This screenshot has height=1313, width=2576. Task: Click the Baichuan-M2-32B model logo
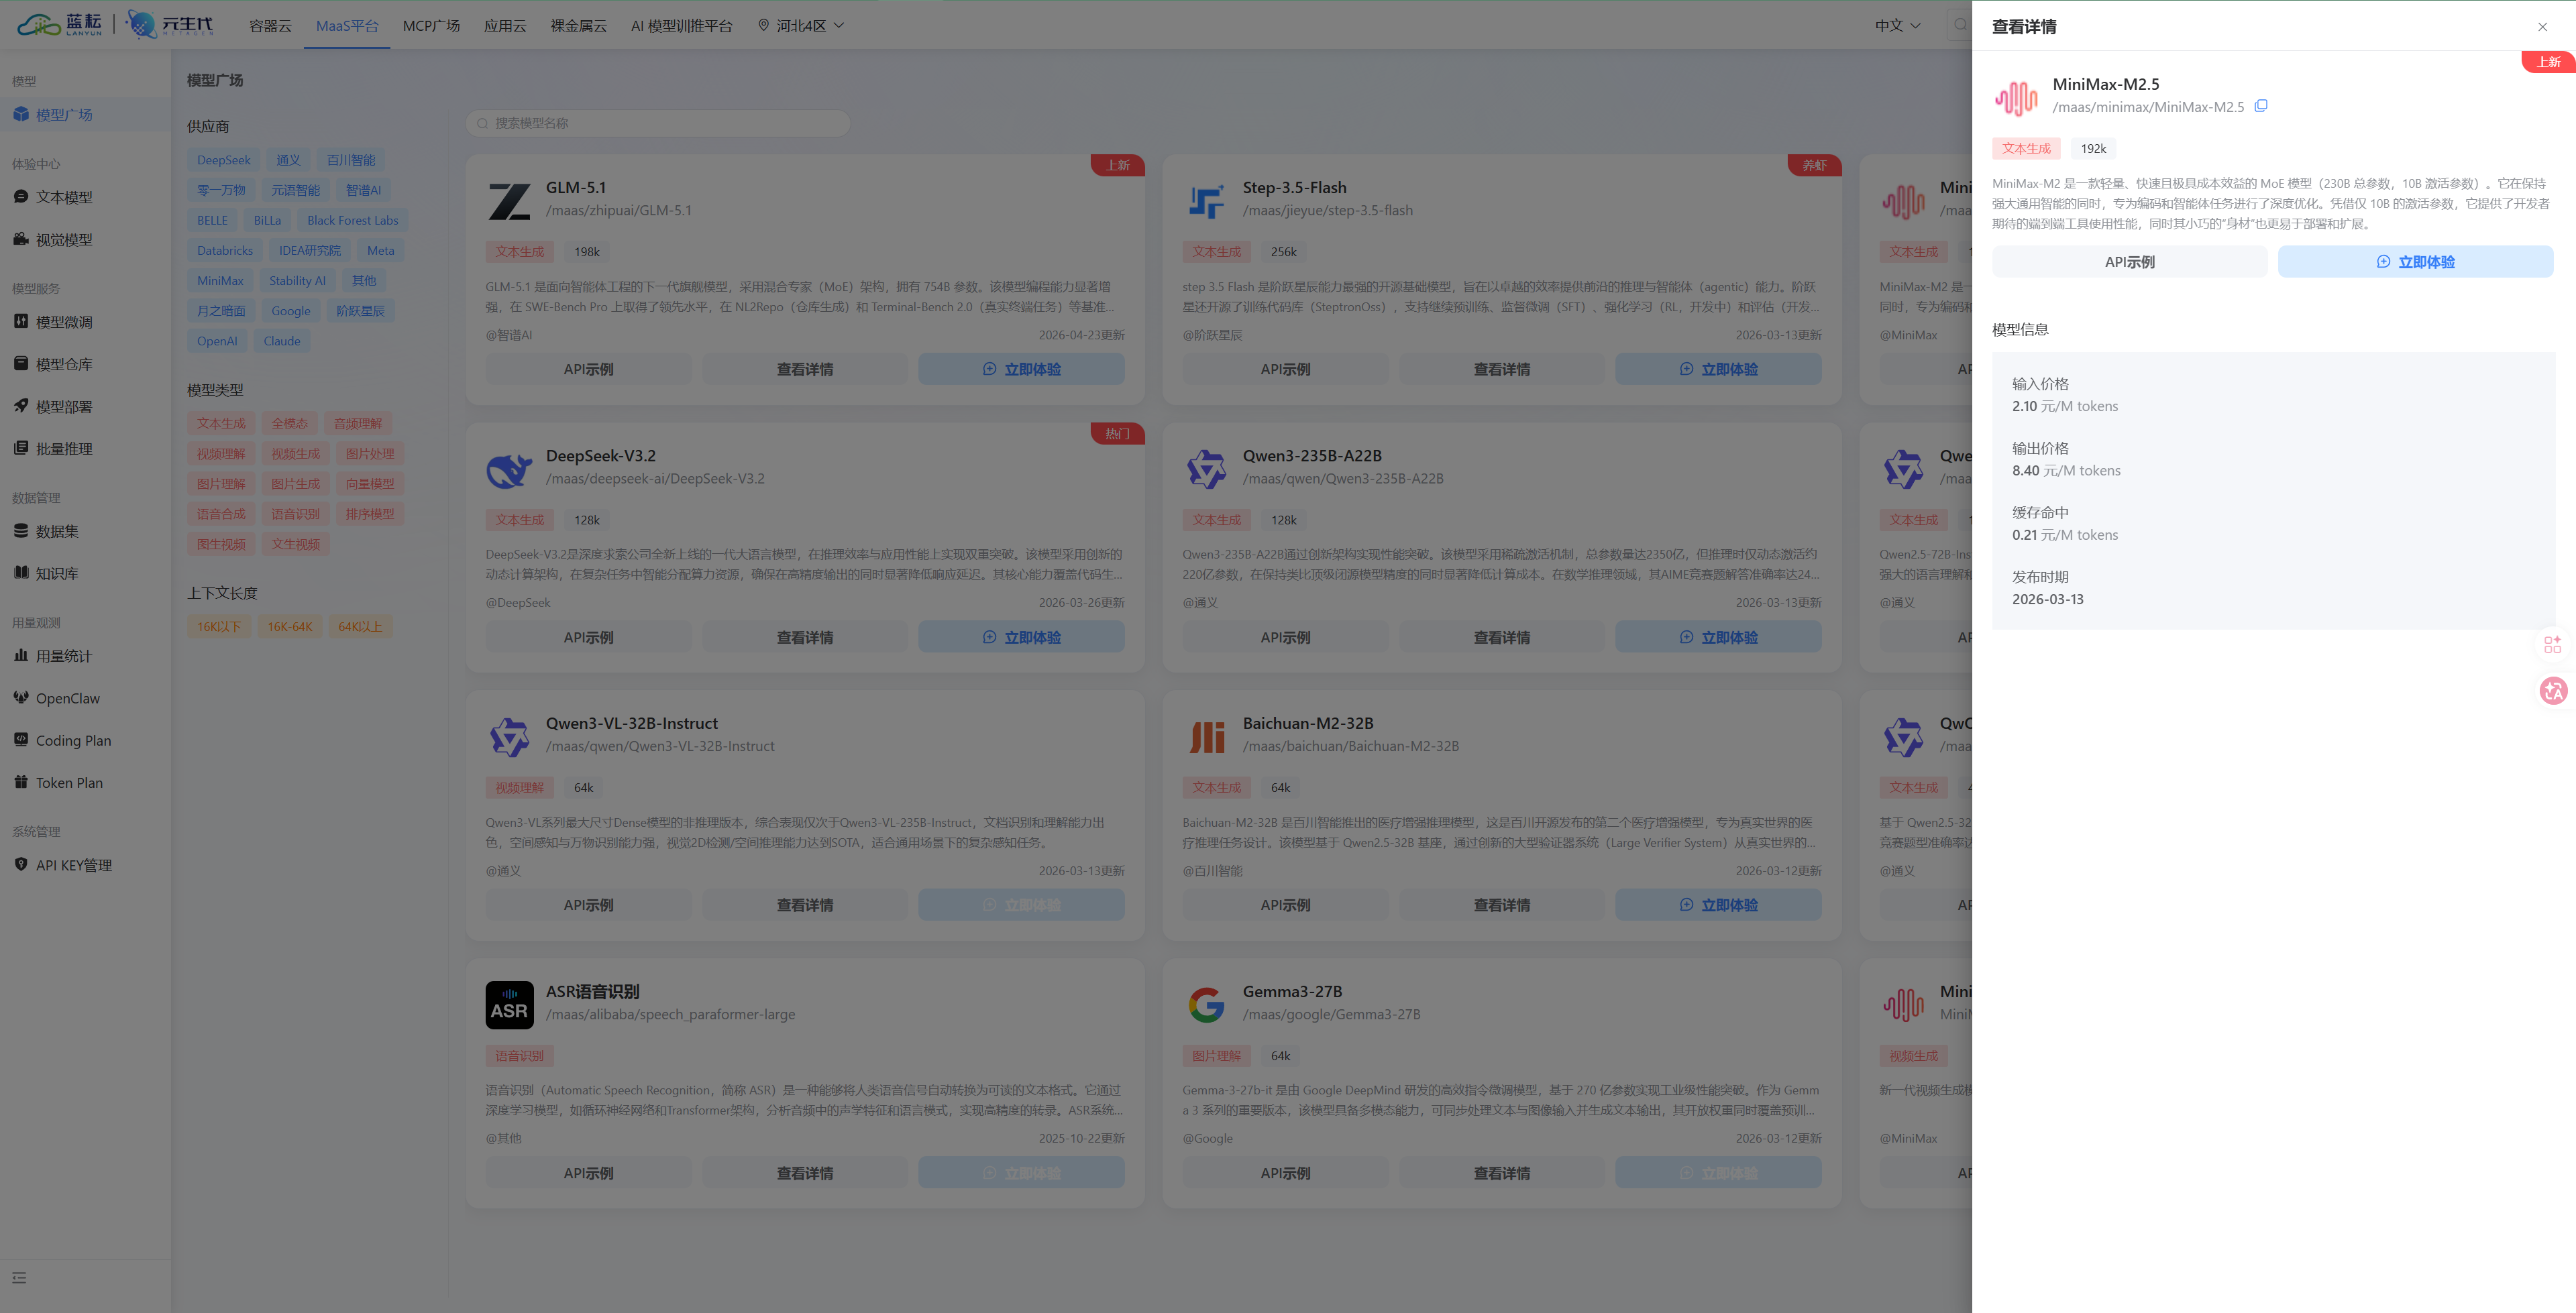coord(1206,737)
